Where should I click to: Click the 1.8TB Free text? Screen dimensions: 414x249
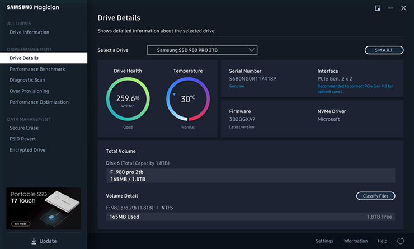[x=379, y=217]
